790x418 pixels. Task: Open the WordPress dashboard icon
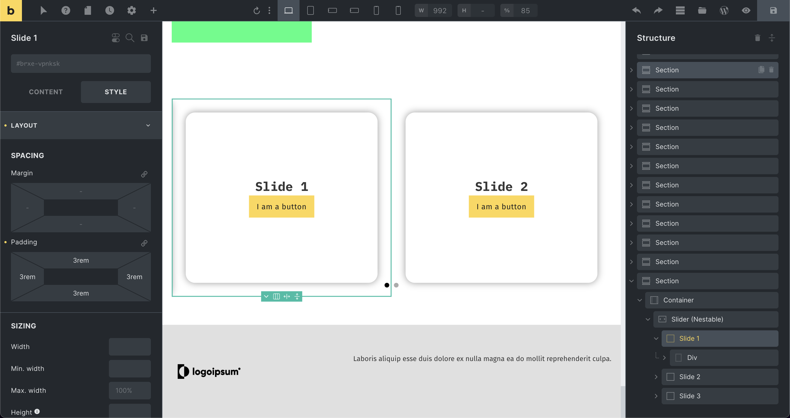click(x=724, y=10)
